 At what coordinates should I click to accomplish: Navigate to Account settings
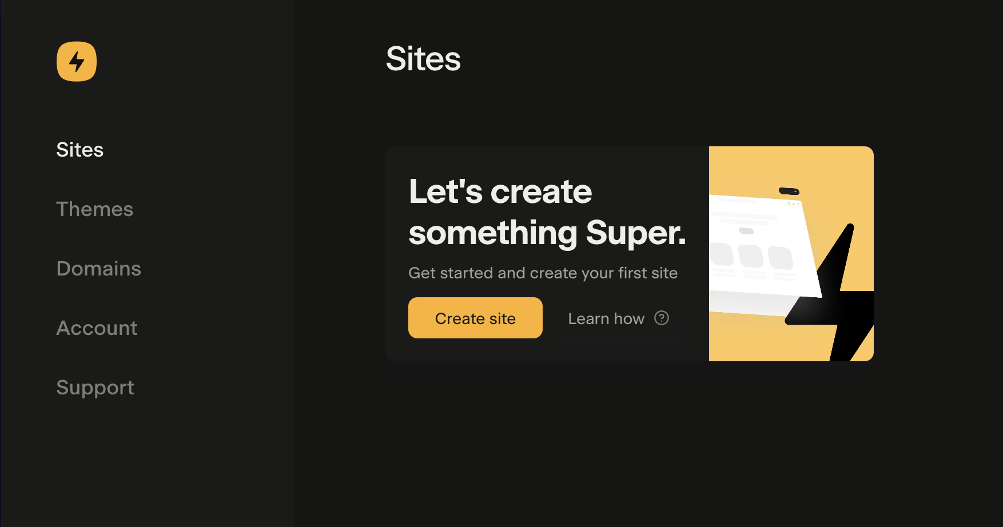click(x=97, y=328)
